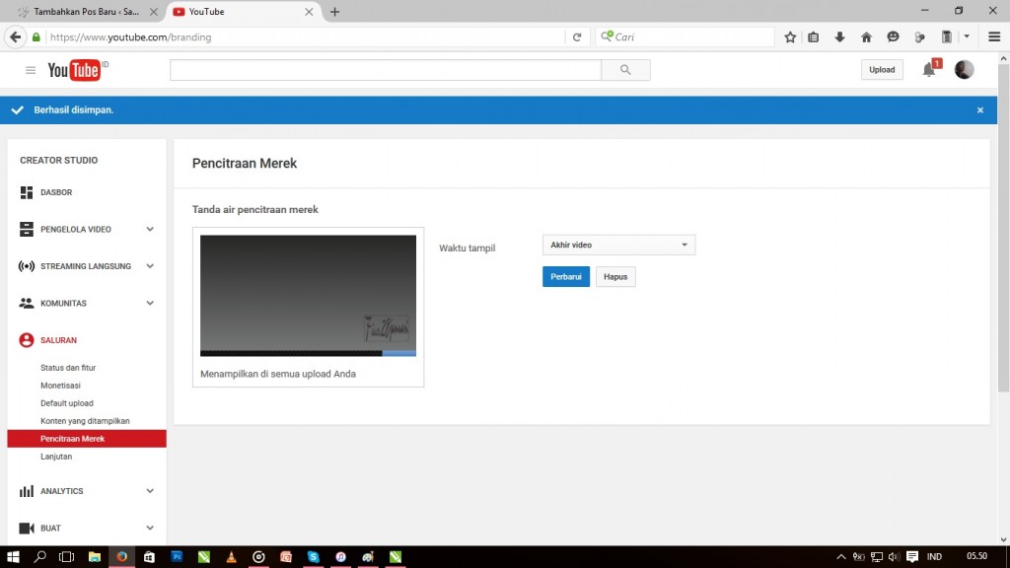1010x568 pixels.
Task: Go back with browser back arrow
Action: [x=16, y=36]
